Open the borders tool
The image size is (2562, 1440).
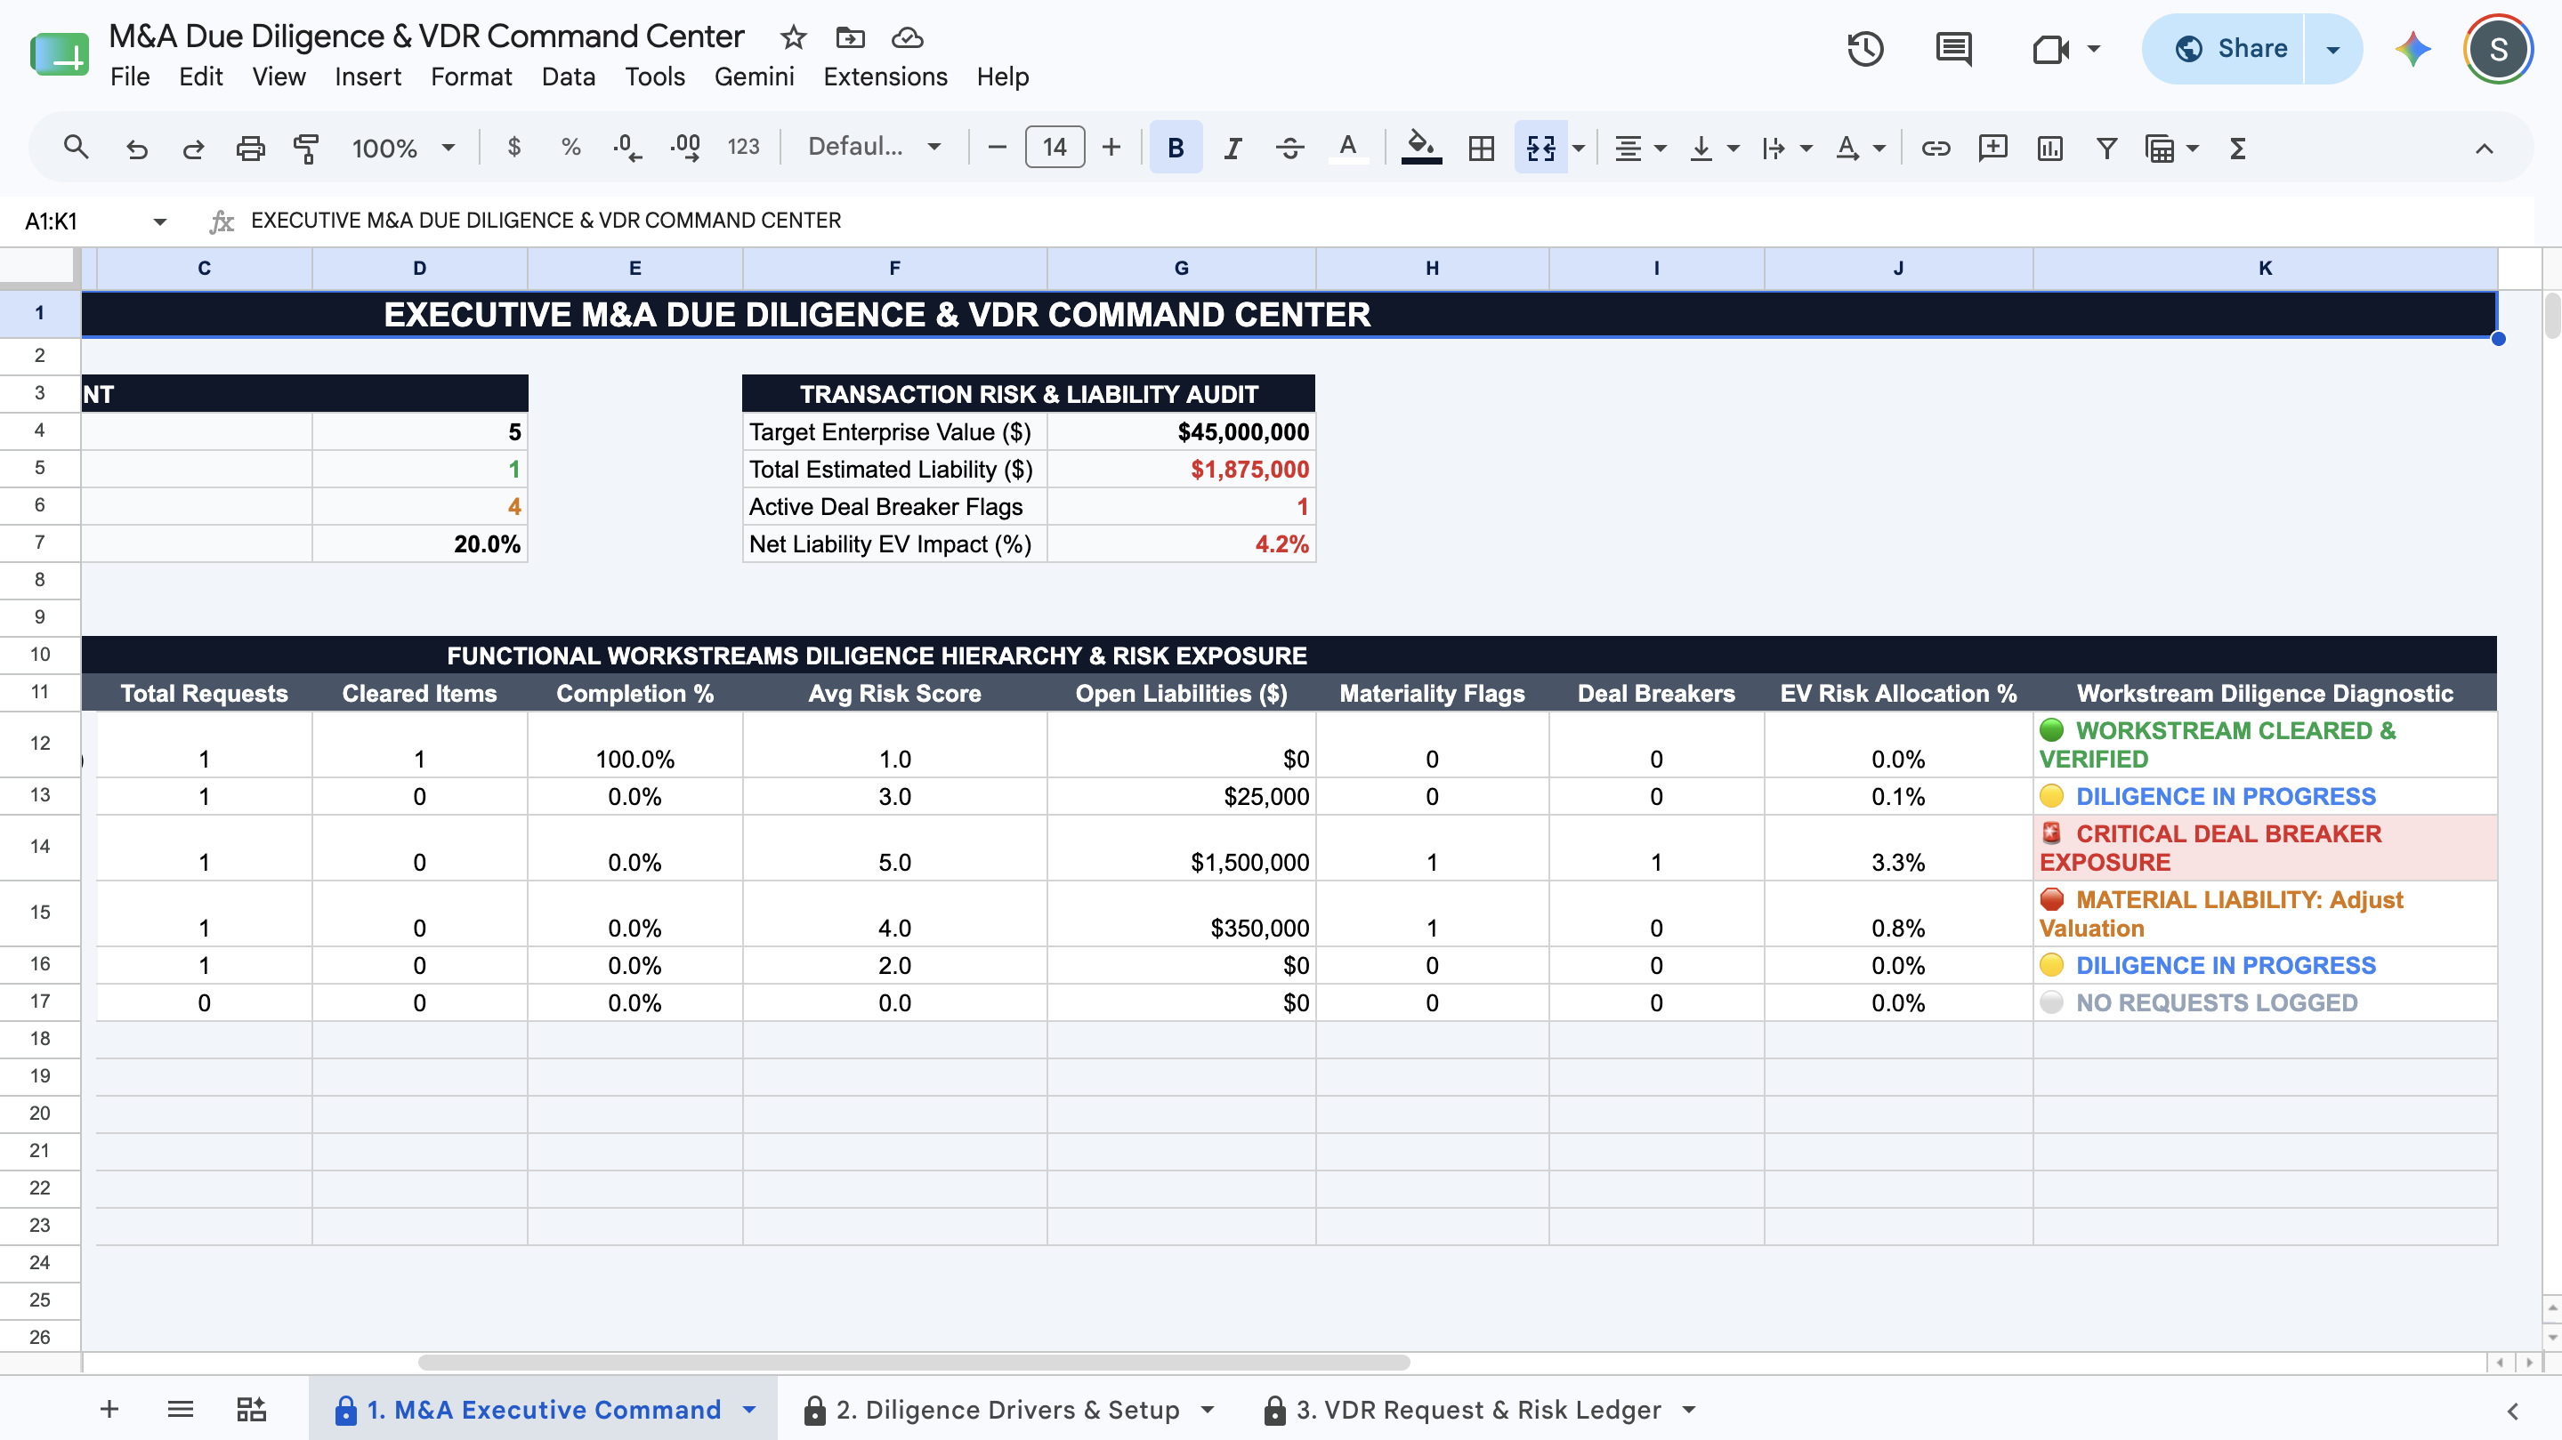1481,148
